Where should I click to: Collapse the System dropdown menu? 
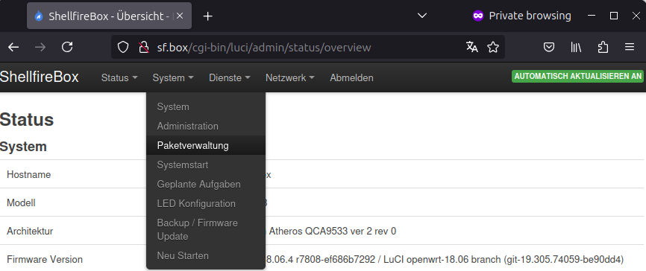click(x=173, y=77)
